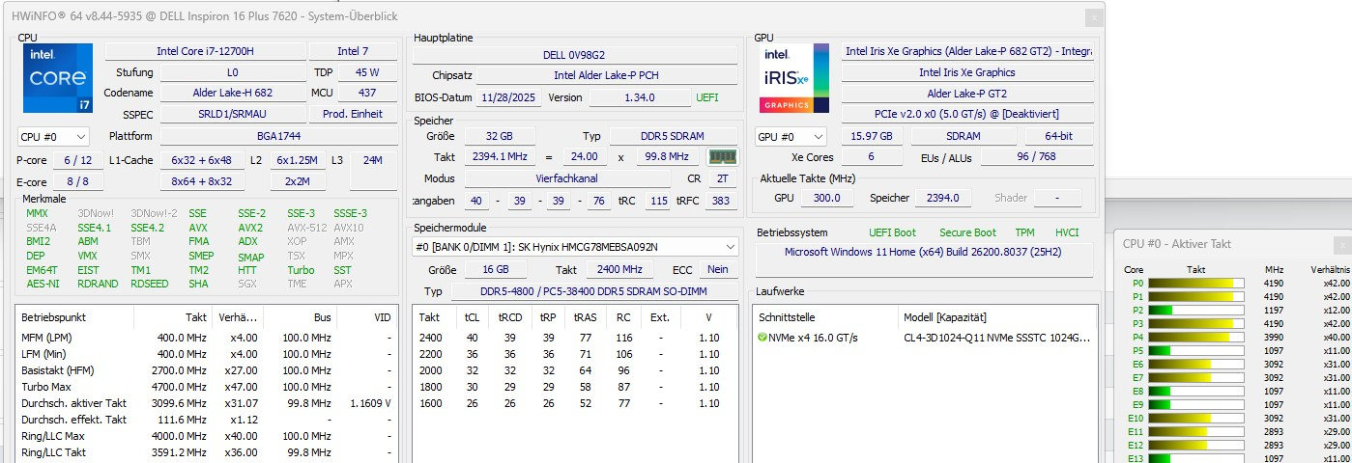Click the L3 cache 24M field

pos(373,160)
